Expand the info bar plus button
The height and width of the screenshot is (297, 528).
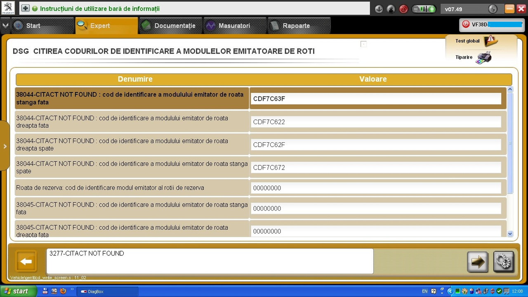point(26,8)
